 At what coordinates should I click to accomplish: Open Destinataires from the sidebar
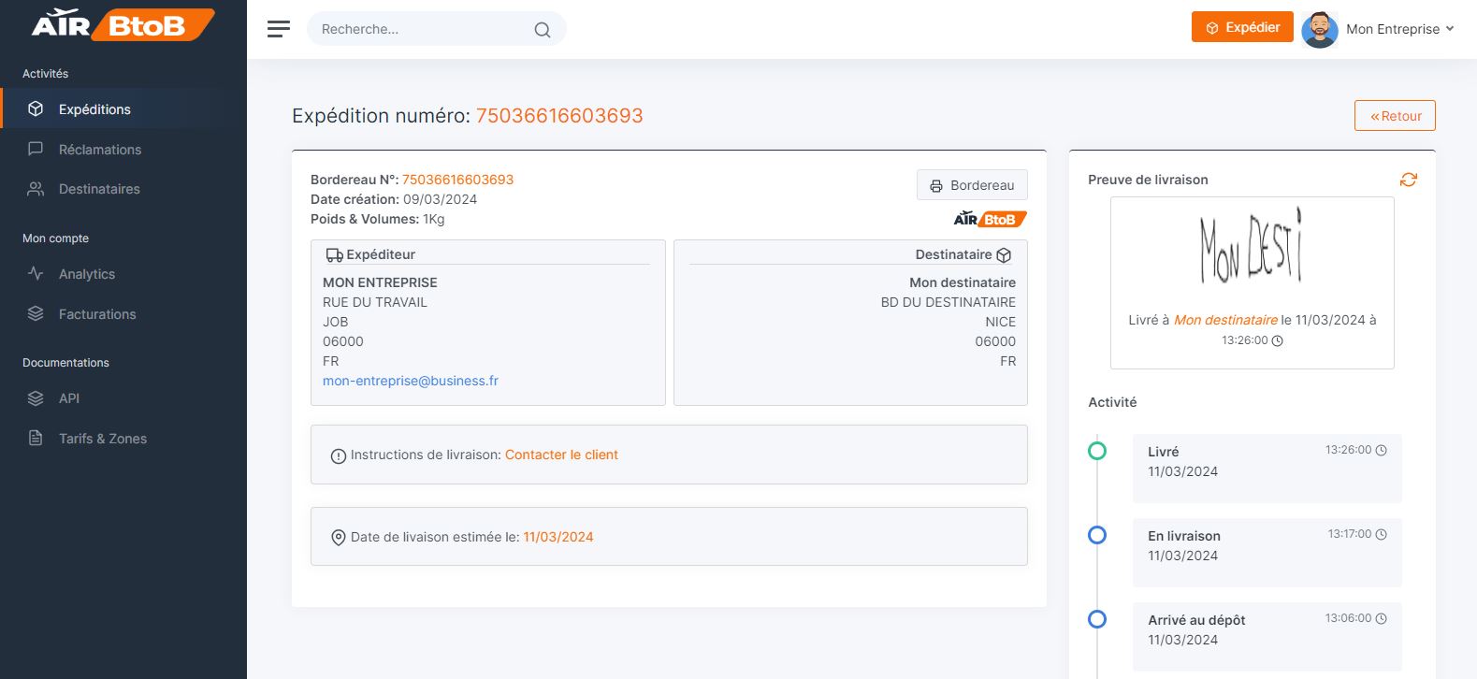tap(99, 189)
